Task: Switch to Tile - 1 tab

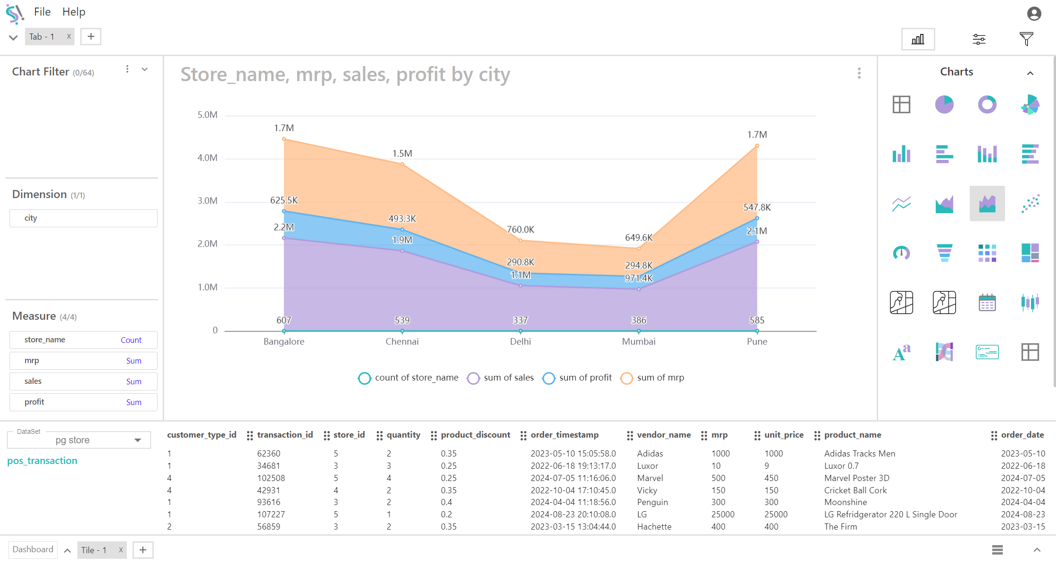Action: click(x=94, y=550)
